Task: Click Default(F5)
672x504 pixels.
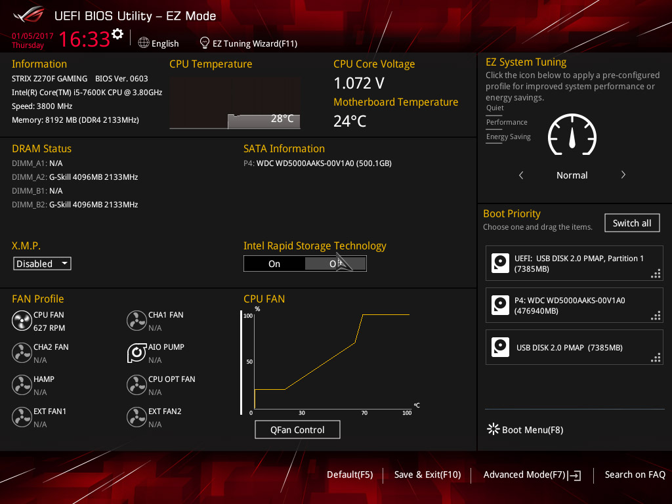Action: (350, 475)
